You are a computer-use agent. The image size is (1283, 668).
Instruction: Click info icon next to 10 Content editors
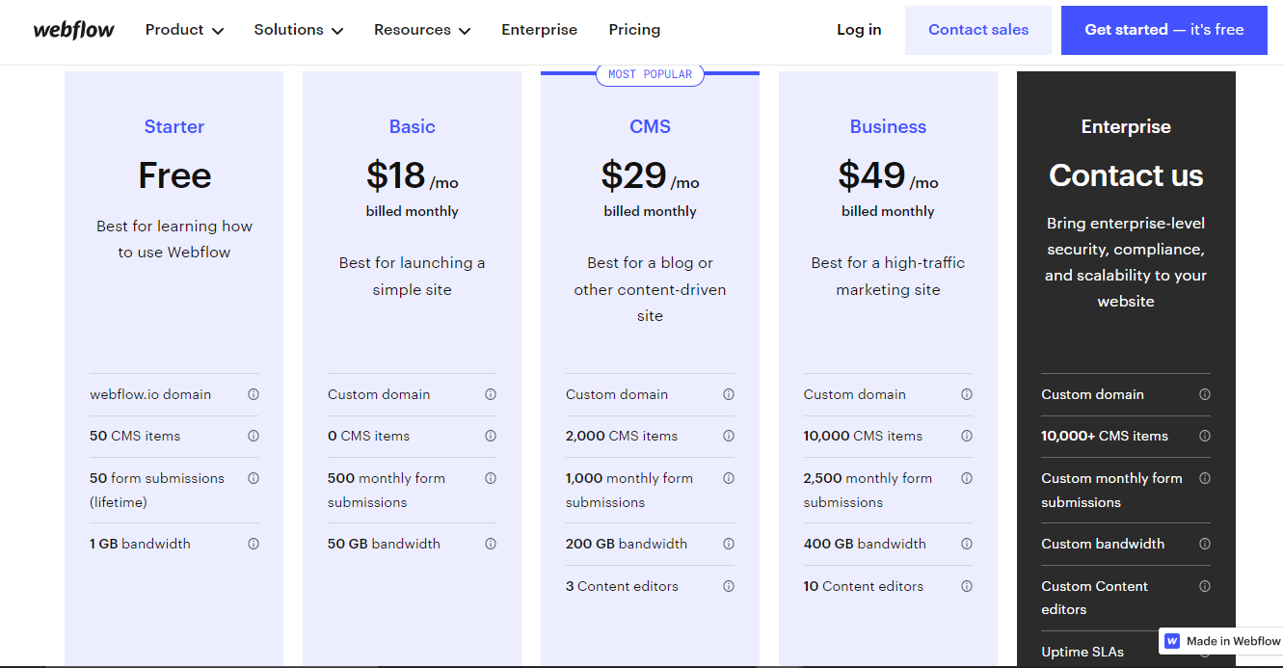[967, 586]
